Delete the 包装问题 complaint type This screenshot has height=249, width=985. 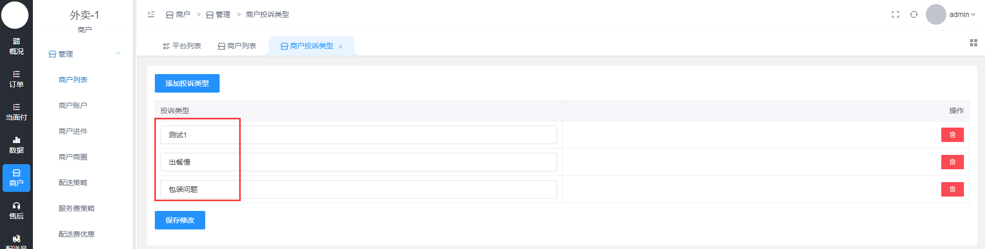pos(952,189)
